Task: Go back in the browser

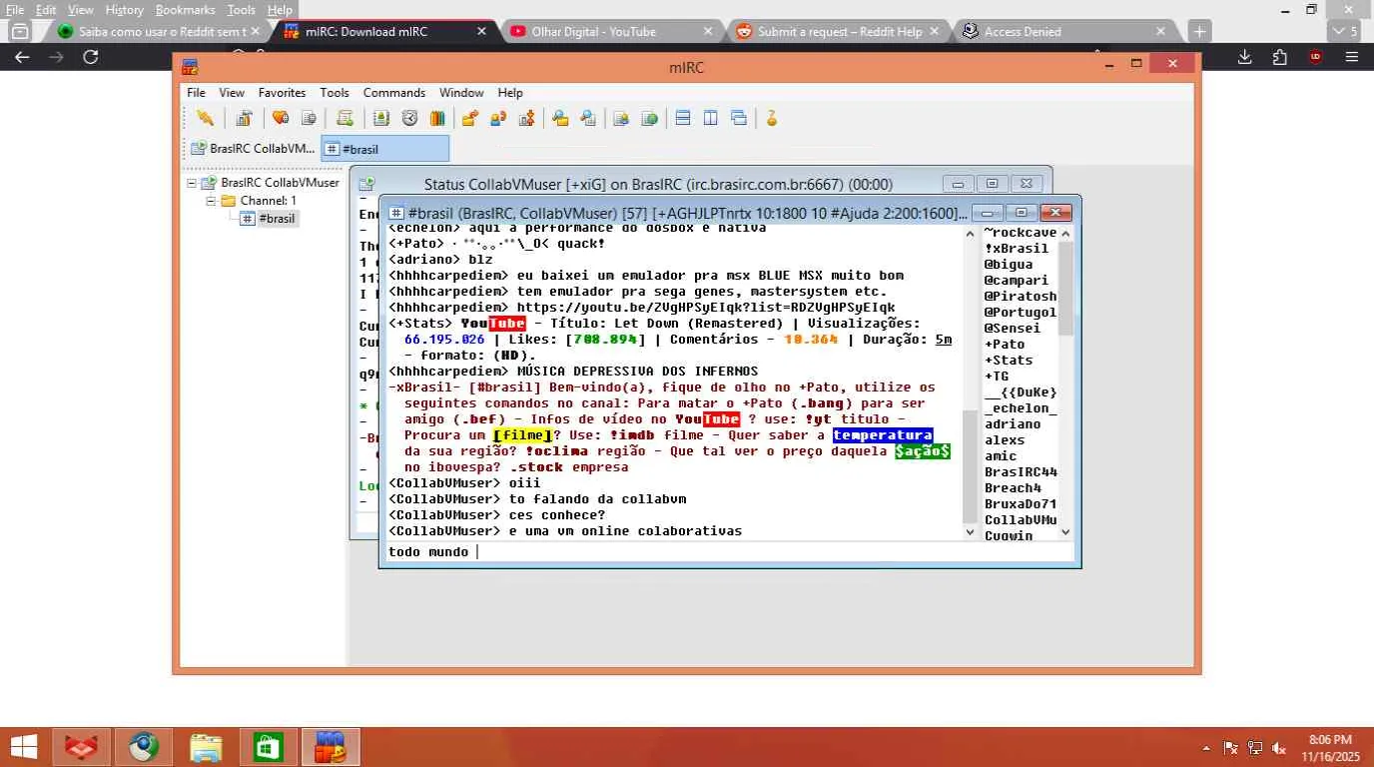Action: point(22,57)
